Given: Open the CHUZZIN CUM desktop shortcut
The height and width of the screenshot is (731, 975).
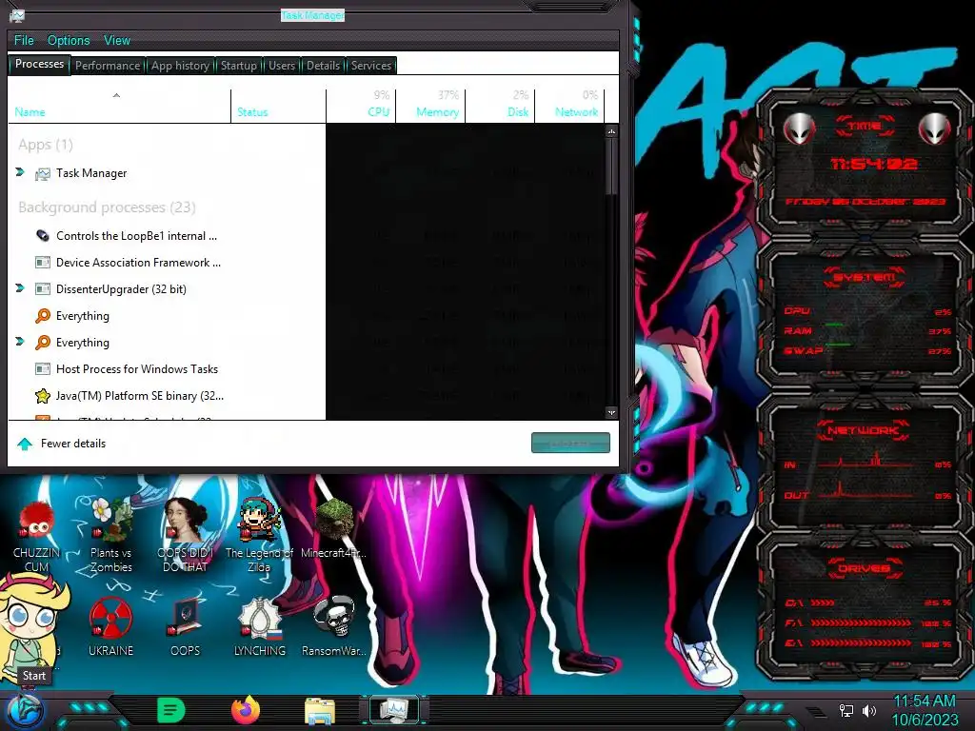Looking at the screenshot, I should point(37,537).
